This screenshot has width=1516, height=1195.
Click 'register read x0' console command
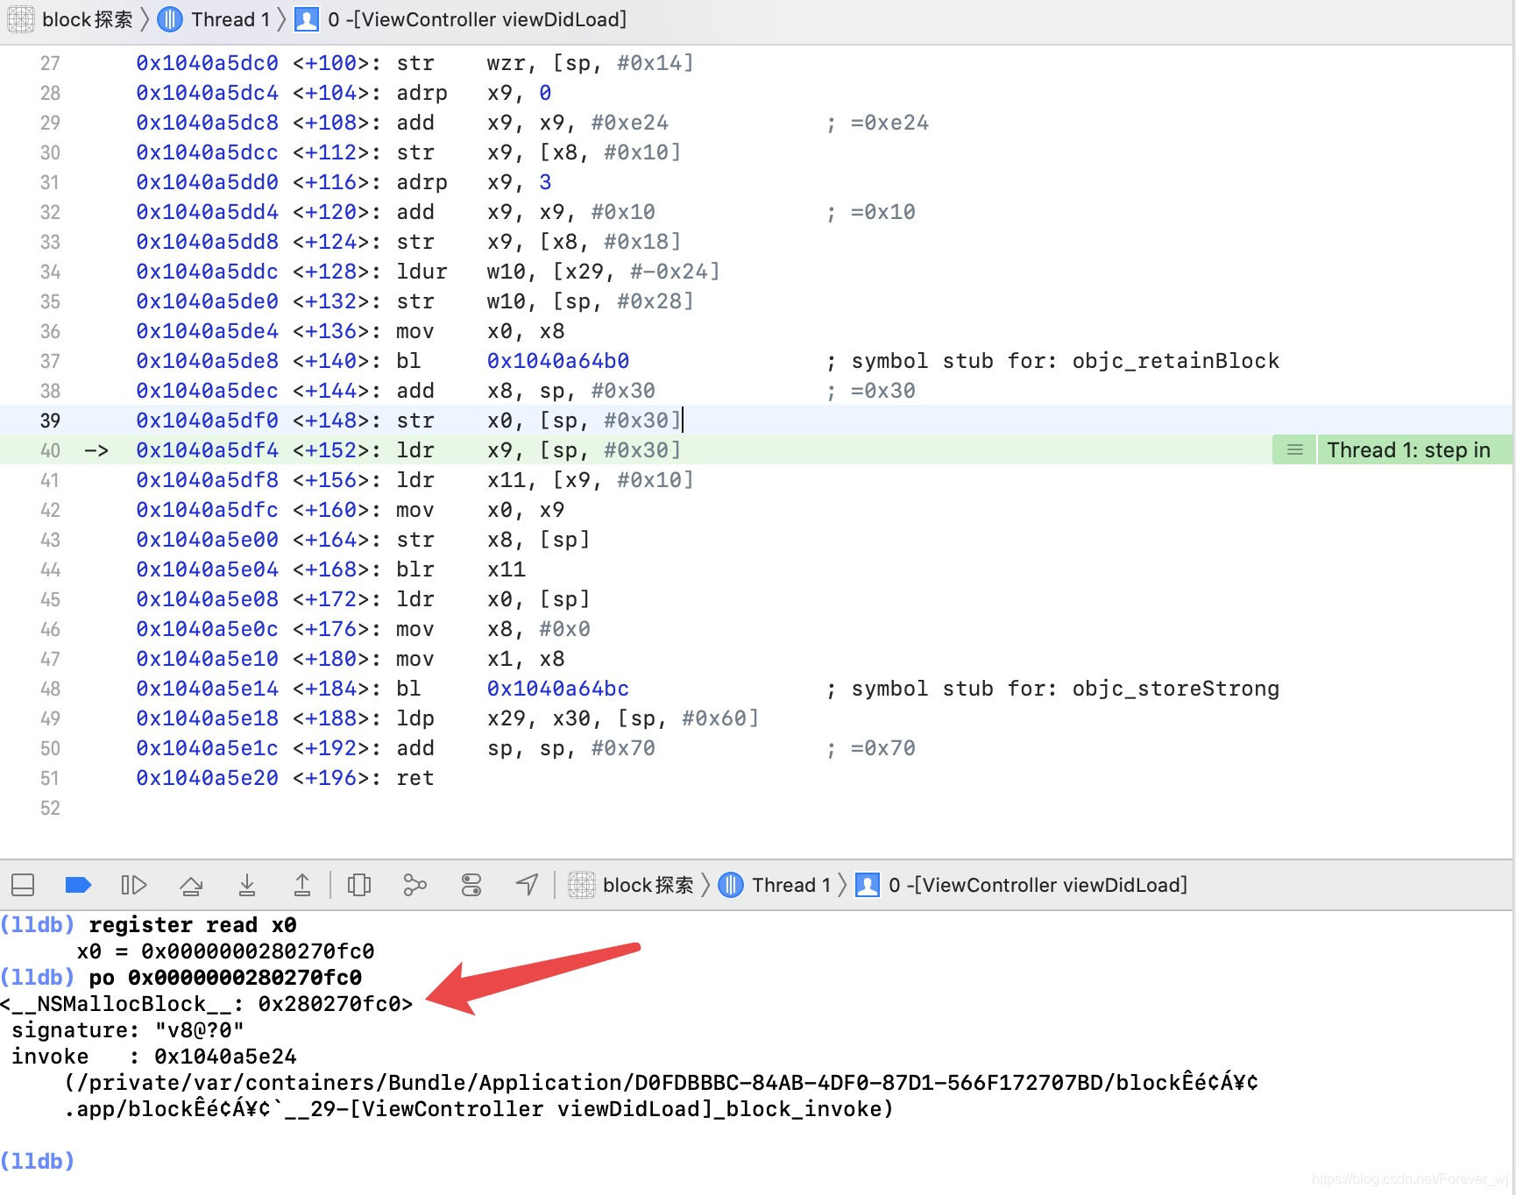tap(192, 925)
